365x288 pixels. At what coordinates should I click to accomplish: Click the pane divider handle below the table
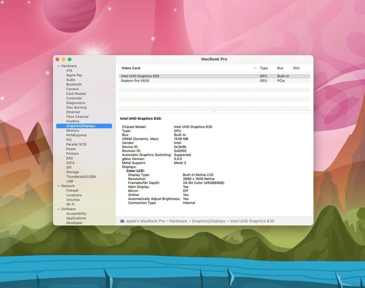214,112
